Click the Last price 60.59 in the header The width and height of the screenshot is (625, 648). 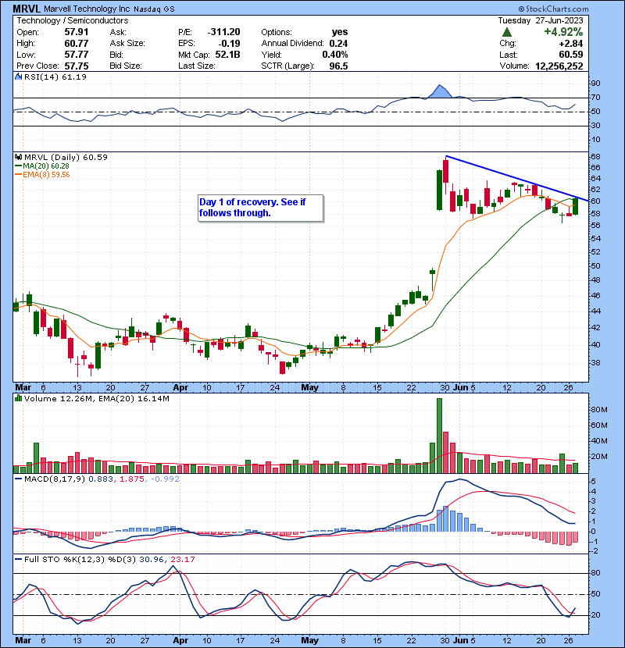pos(571,55)
